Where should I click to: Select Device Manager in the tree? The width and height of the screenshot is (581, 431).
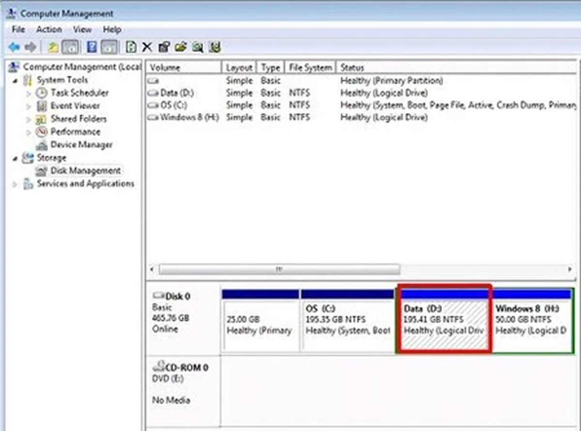click(81, 145)
